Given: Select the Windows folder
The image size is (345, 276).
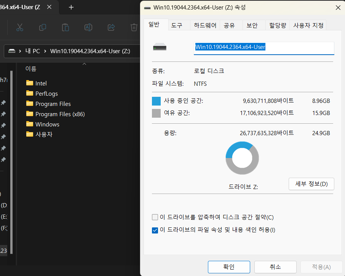Looking at the screenshot, I should coord(43,124).
